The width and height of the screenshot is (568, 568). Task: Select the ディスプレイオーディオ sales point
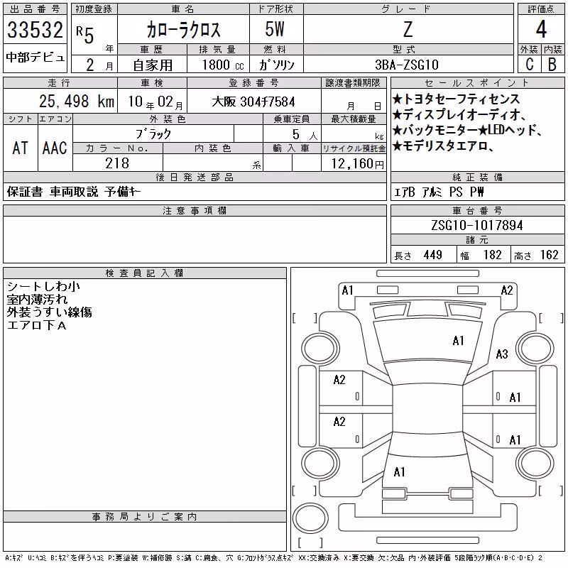[x=459, y=115]
